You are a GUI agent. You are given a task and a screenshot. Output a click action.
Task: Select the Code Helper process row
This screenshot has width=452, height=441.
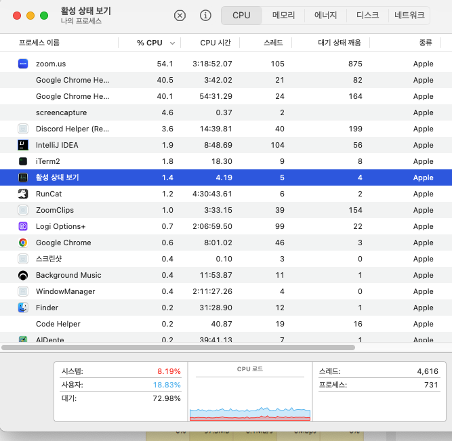(226, 324)
